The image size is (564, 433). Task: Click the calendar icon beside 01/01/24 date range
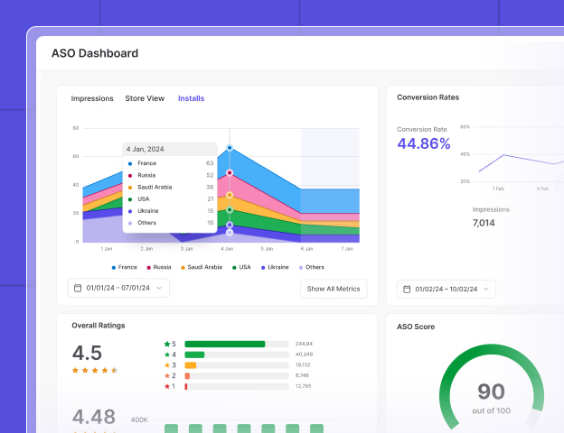pyautogui.click(x=79, y=289)
